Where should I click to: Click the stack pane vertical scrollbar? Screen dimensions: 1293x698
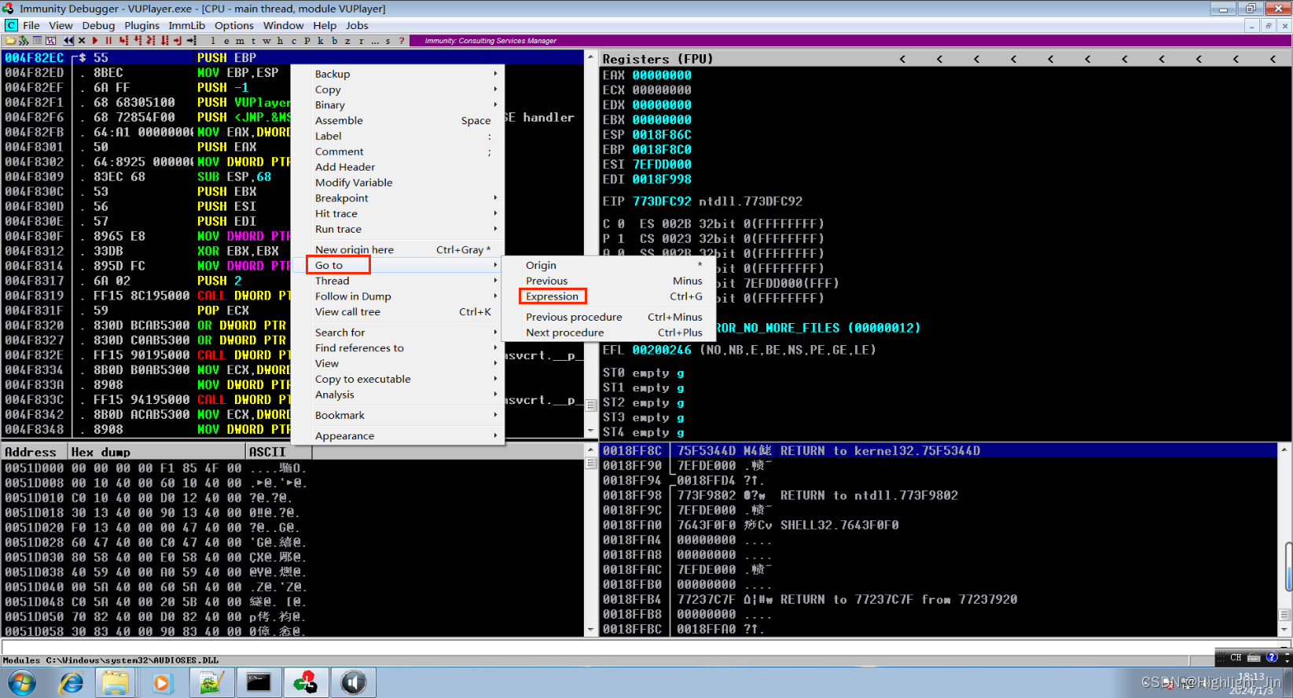tap(1286, 539)
